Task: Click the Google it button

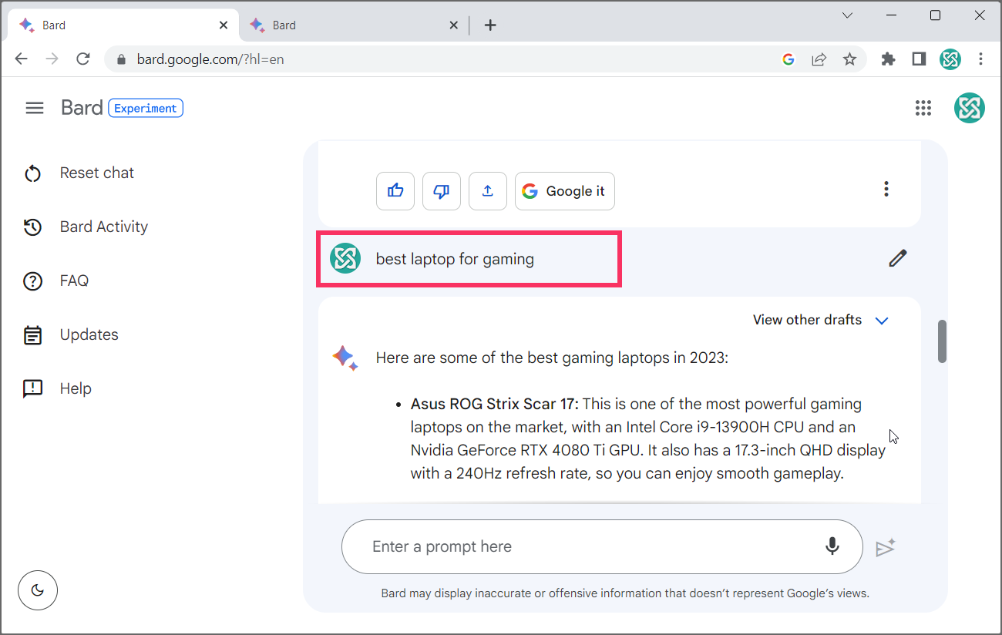Action: (565, 191)
